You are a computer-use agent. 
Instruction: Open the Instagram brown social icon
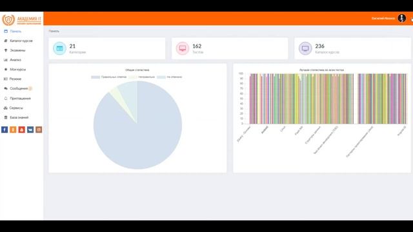point(39,130)
